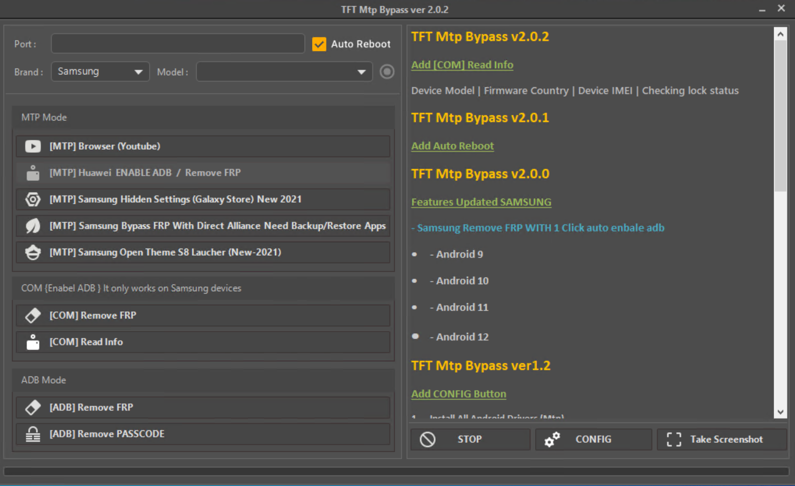795x486 pixels.
Task: Click the S8 Launcher theme icon
Action: (x=33, y=252)
